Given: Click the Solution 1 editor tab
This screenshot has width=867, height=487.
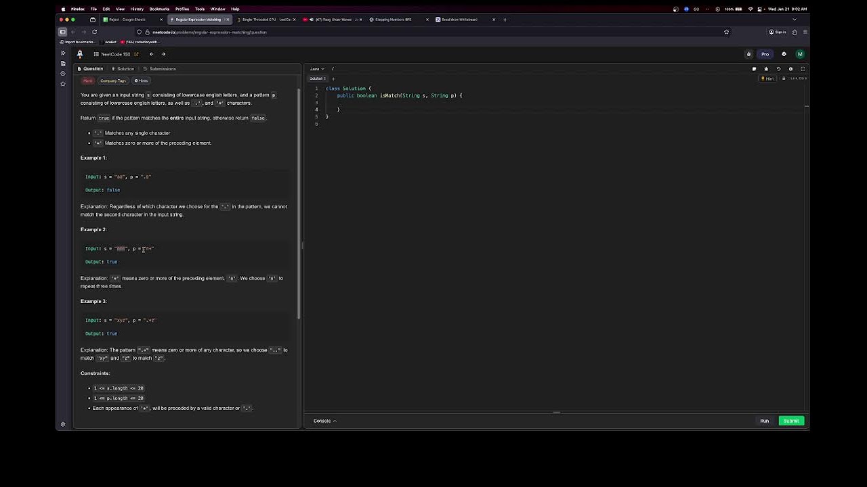Looking at the screenshot, I should coord(318,78).
